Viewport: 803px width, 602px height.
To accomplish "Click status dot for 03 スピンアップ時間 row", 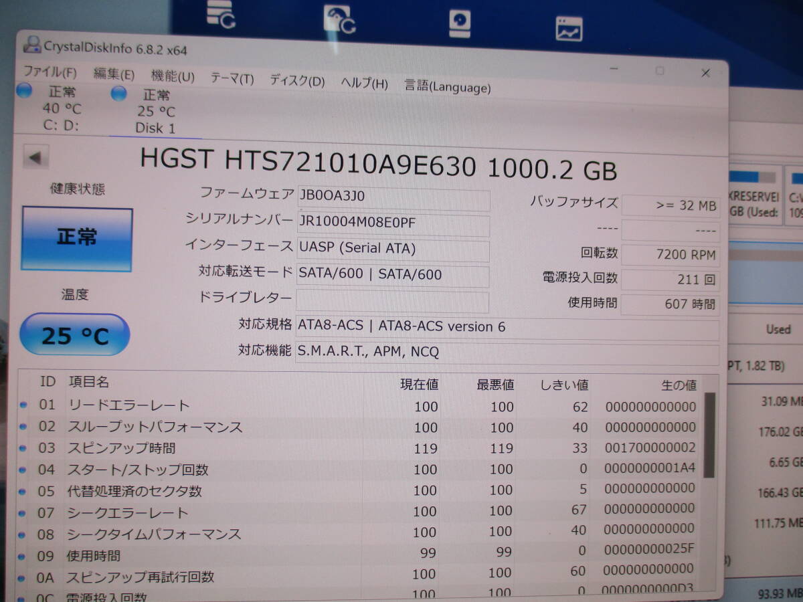I will point(23,448).
